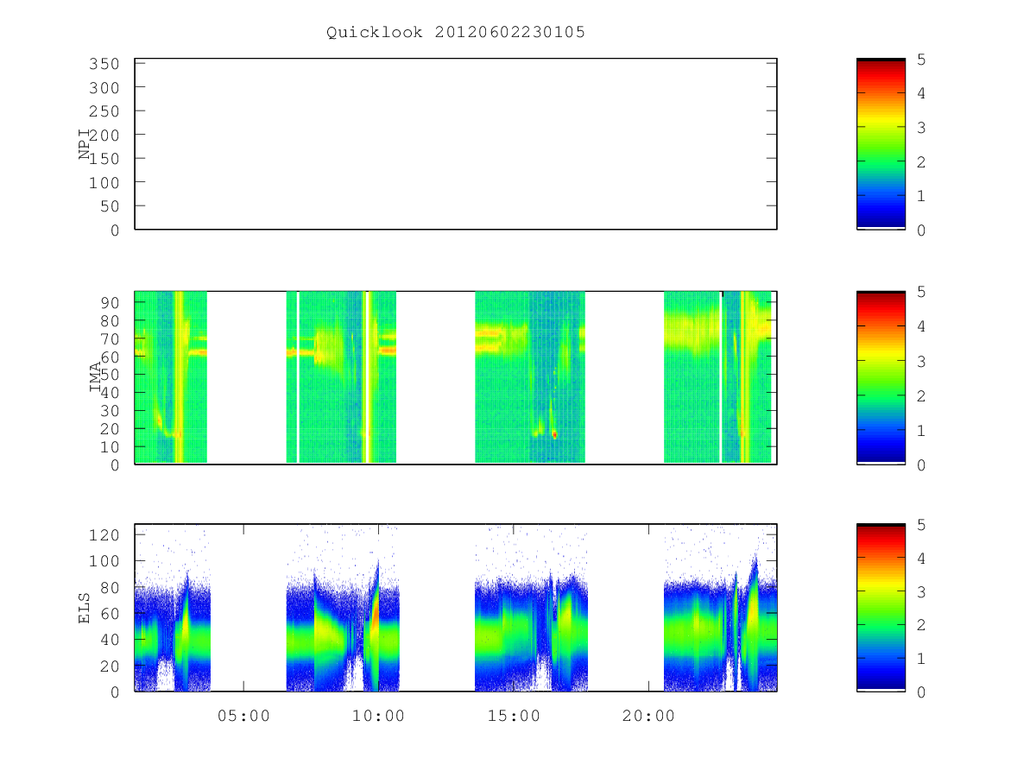Viewport: 1036px width, 777px height.
Task: Select the 30 tick on IMA axis
Action: pyautogui.click(x=109, y=411)
